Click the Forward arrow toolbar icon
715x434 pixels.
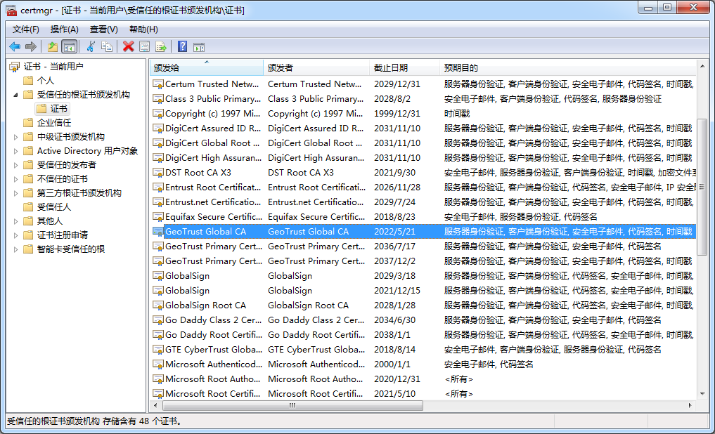[x=30, y=46]
